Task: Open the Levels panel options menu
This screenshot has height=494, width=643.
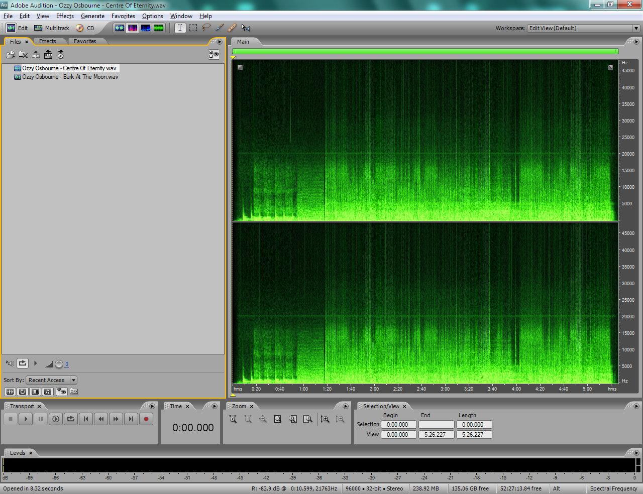Action: [x=636, y=453]
